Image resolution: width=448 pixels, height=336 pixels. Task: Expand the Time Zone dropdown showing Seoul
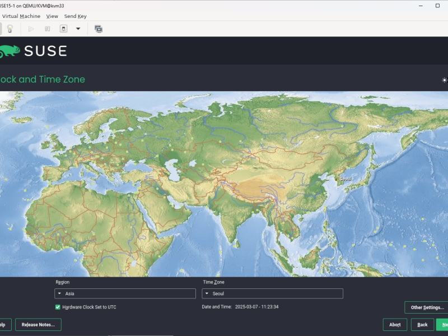[273, 293]
